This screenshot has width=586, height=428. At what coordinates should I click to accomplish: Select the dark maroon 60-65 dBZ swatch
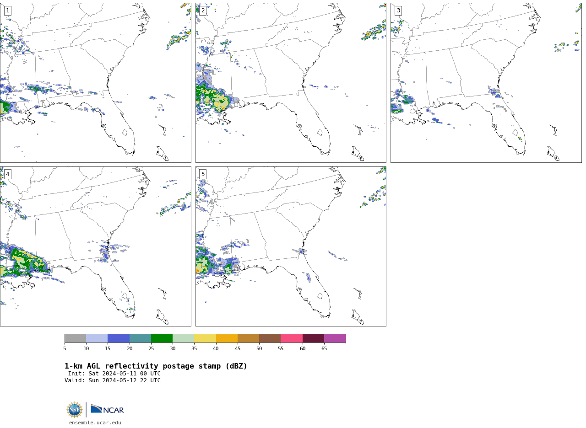(x=313, y=338)
